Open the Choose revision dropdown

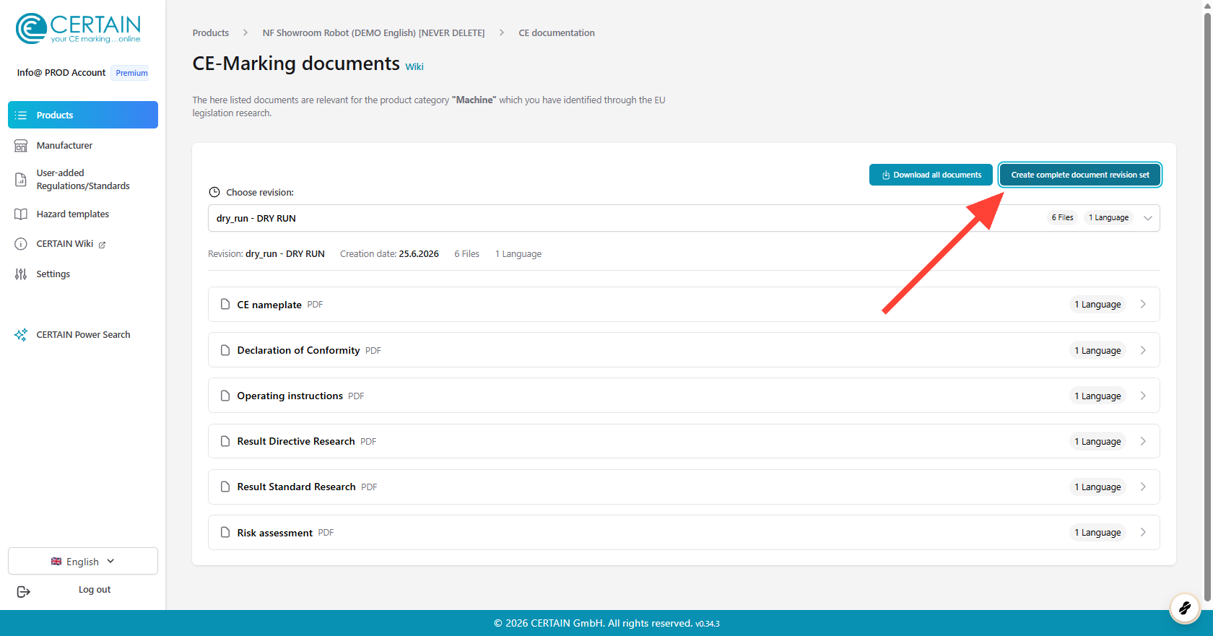(x=684, y=218)
